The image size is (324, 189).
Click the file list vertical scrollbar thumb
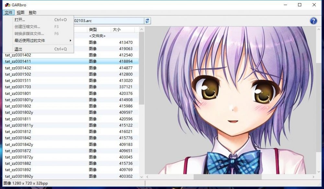tap(142, 68)
